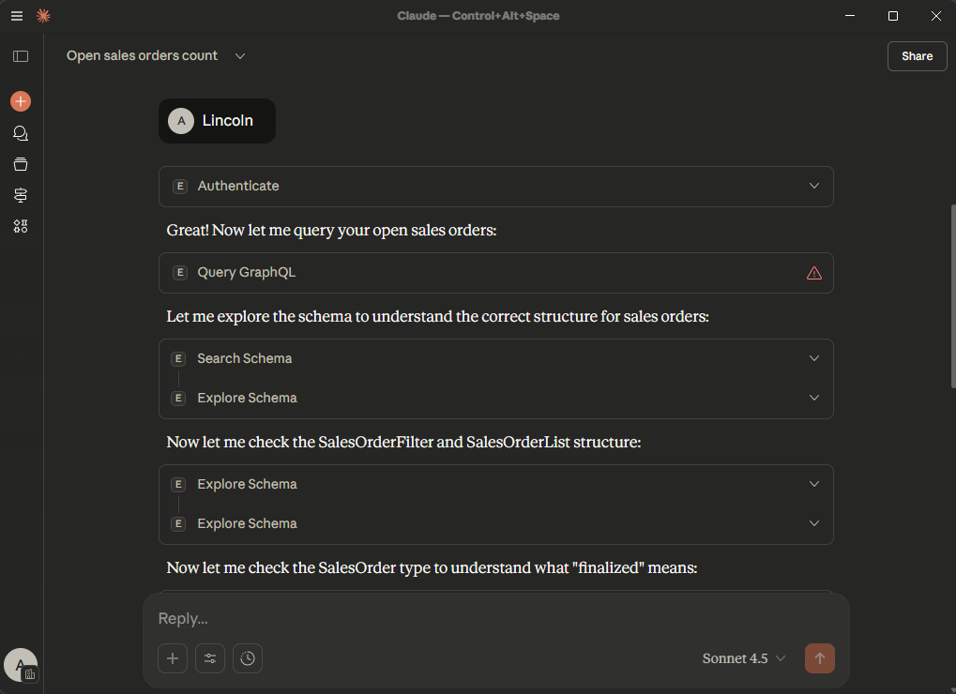The image size is (956, 694).
Task: Click the Share button
Action: 917,56
